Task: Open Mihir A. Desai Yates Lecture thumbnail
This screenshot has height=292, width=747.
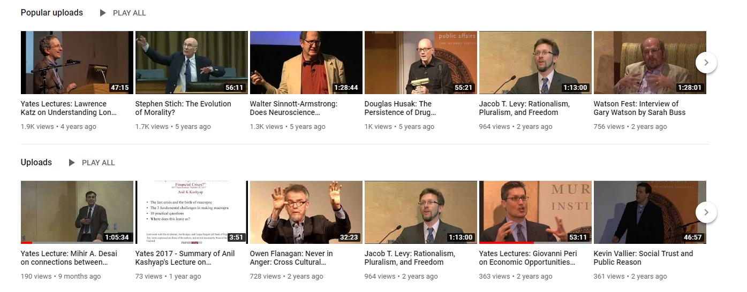Action: (77, 212)
